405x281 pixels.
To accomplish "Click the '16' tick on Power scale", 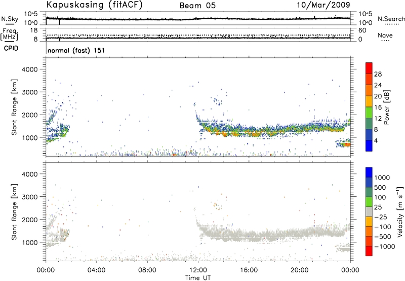I will pyautogui.click(x=378, y=108).
